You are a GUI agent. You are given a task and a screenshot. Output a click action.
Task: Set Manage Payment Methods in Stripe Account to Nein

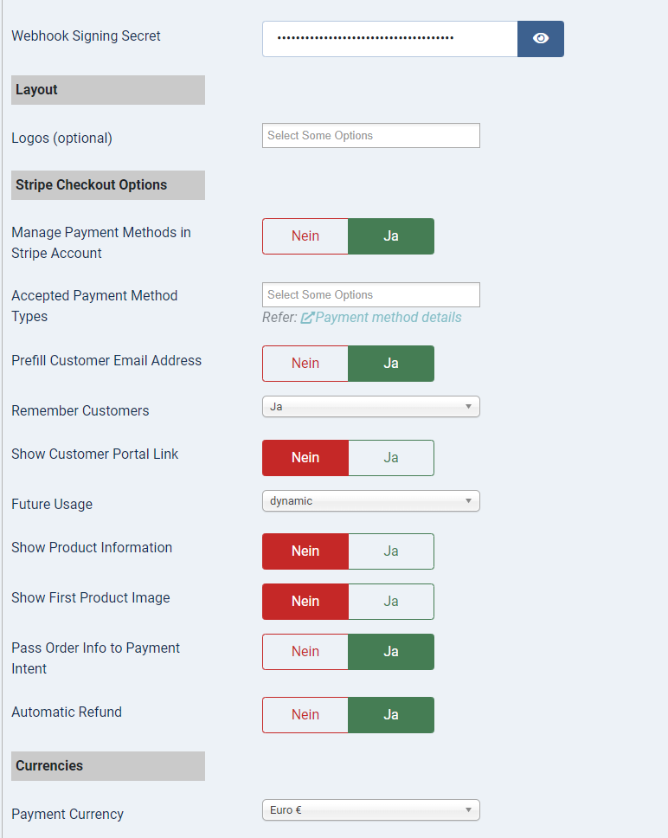point(305,236)
